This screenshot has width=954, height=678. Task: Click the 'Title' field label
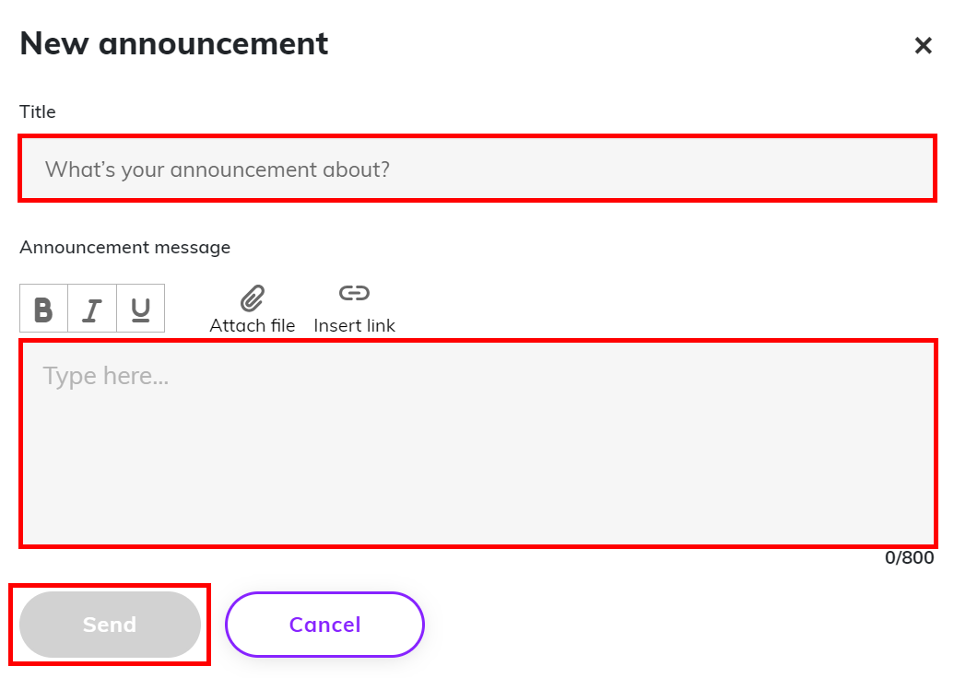(38, 111)
